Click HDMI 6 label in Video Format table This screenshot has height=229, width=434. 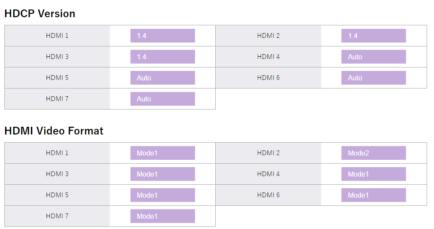(x=268, y=195)
